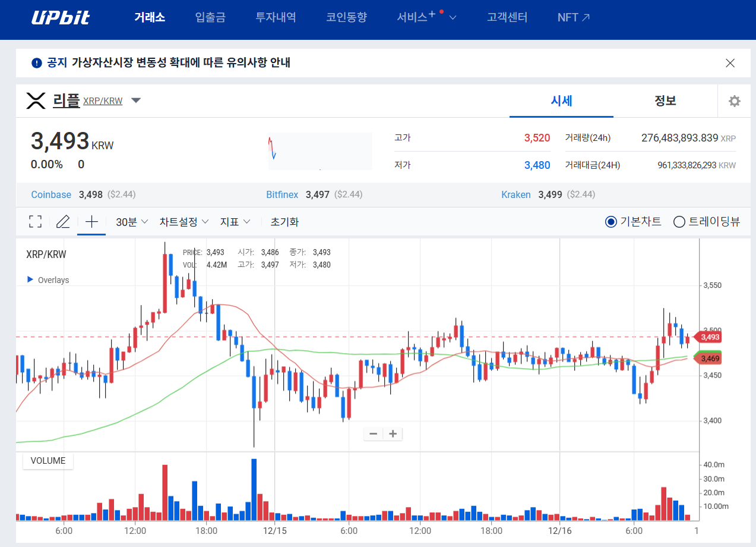Open the 가상자산시장 변동성 notice
The height and width of the screenshot is (547, 756).
pos(181,62)
